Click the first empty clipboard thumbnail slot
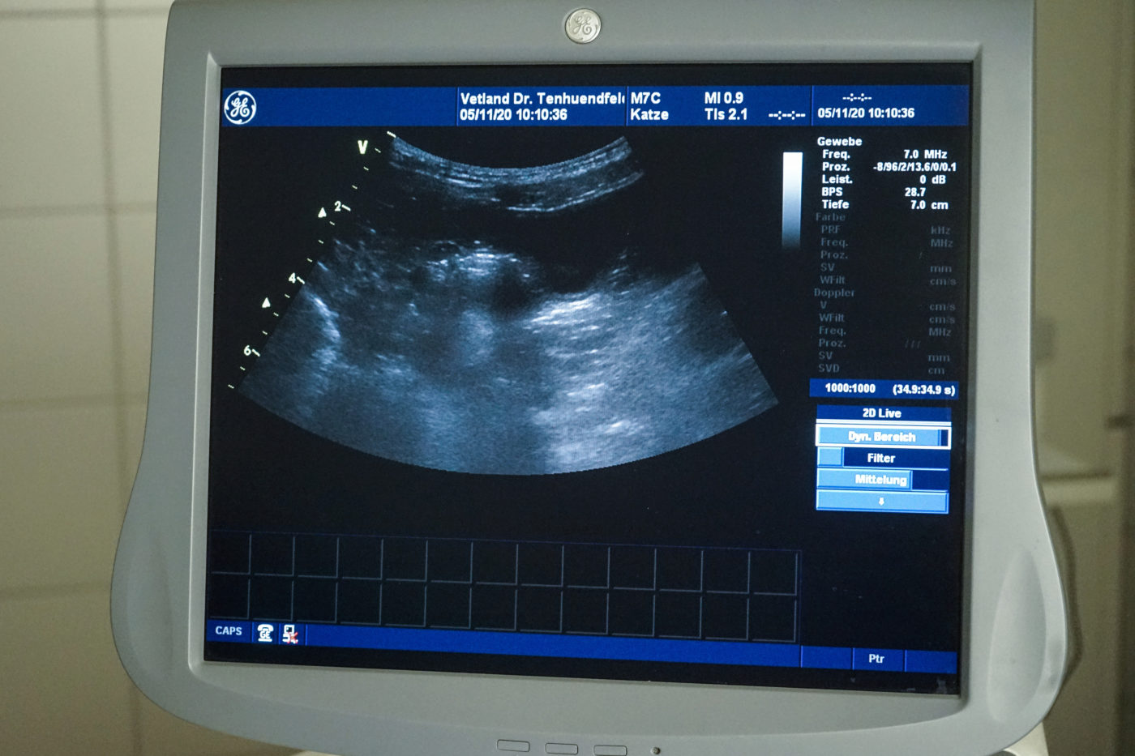Viewport: 1135px width, 756px height. tap(229, 554)
